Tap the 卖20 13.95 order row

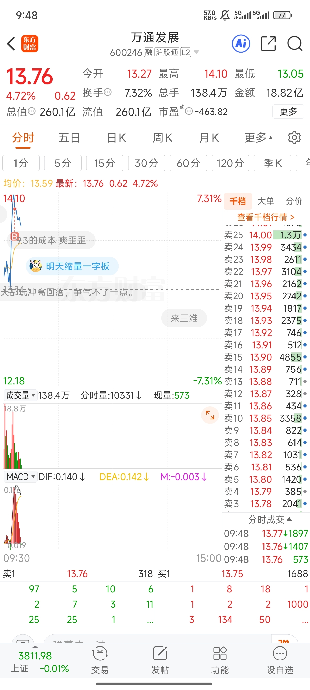[266, 296]
